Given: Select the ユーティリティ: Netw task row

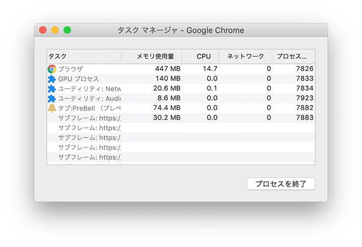Looking at the screenshot, I should click(x=181, y=88).
